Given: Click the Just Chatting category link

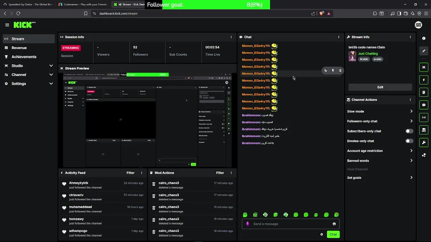Looking at the screenshot, I should 368,54.
